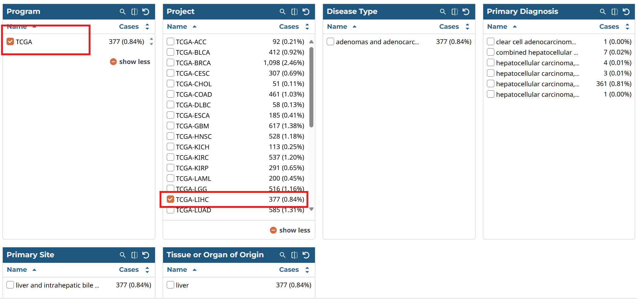Screen dimensions: 637x299
Task: Collapse Project list with show less
Action: (290, 230)
